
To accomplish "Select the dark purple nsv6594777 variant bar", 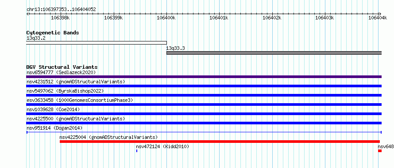I will click(204, 77).
